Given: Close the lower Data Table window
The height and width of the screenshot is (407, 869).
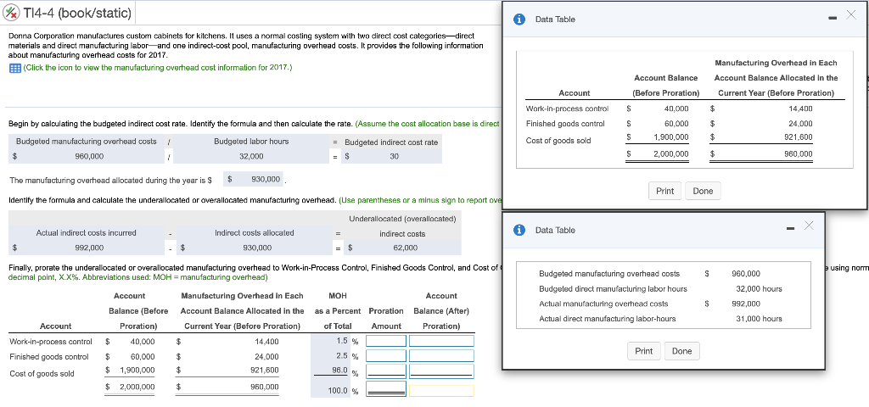Looking at the screenshot, I should pos(810,224).
